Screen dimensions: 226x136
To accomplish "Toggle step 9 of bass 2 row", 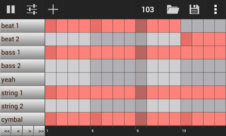I will point(141,66).
